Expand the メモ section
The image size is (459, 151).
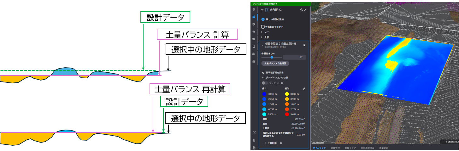[x=262, y=32]
